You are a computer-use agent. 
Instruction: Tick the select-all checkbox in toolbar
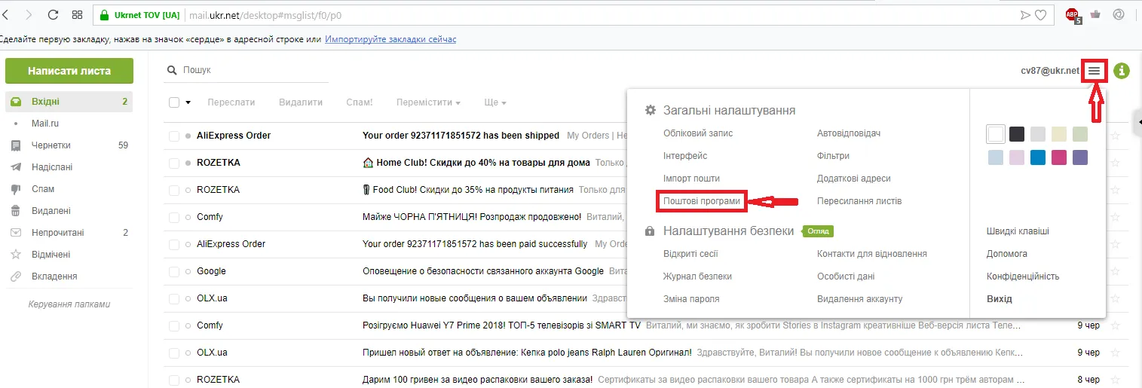pos(174,102)
